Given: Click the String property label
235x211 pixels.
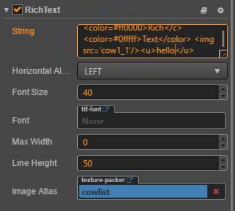Looking at the screenshot, I should click(23, 31).
